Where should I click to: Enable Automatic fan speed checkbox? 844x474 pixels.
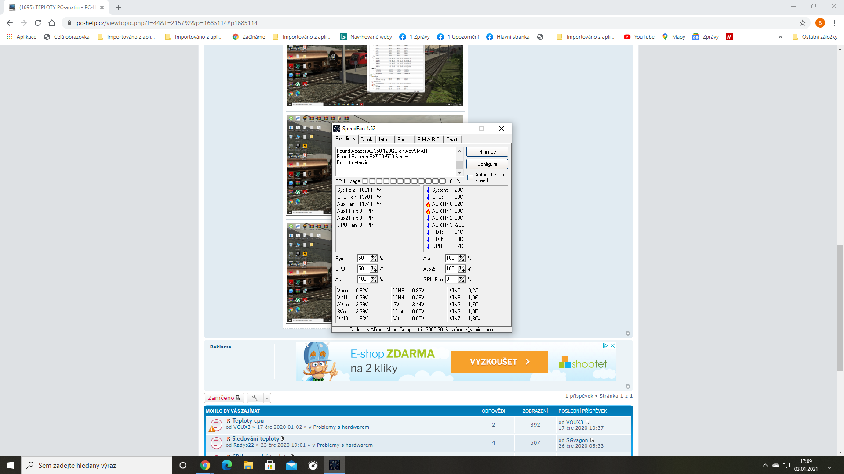(470, 178)
